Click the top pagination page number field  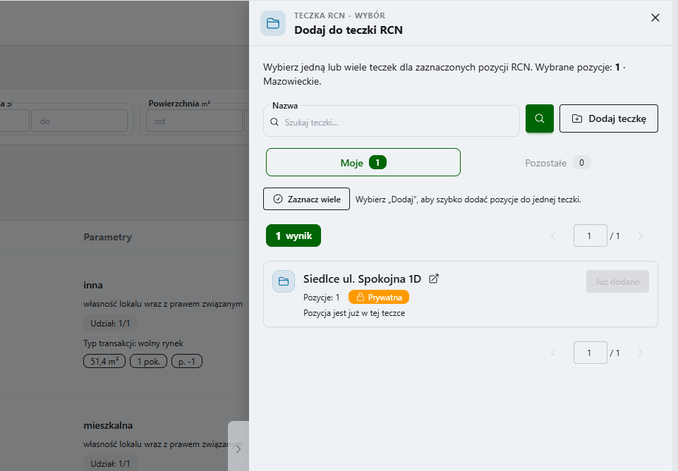pyautogui.click(x=591, y=235)
